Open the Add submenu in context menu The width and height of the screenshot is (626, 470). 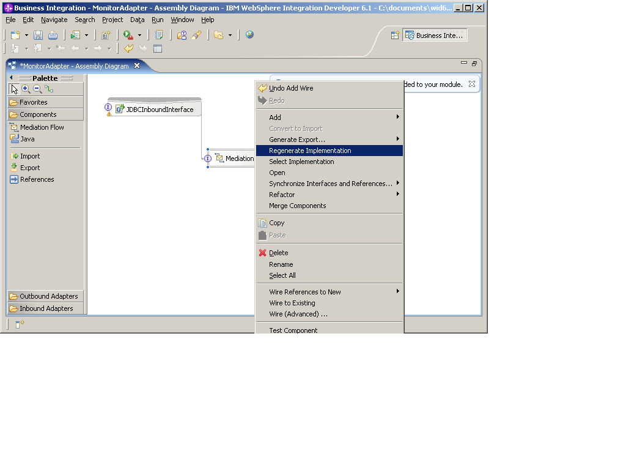[330, 117]
